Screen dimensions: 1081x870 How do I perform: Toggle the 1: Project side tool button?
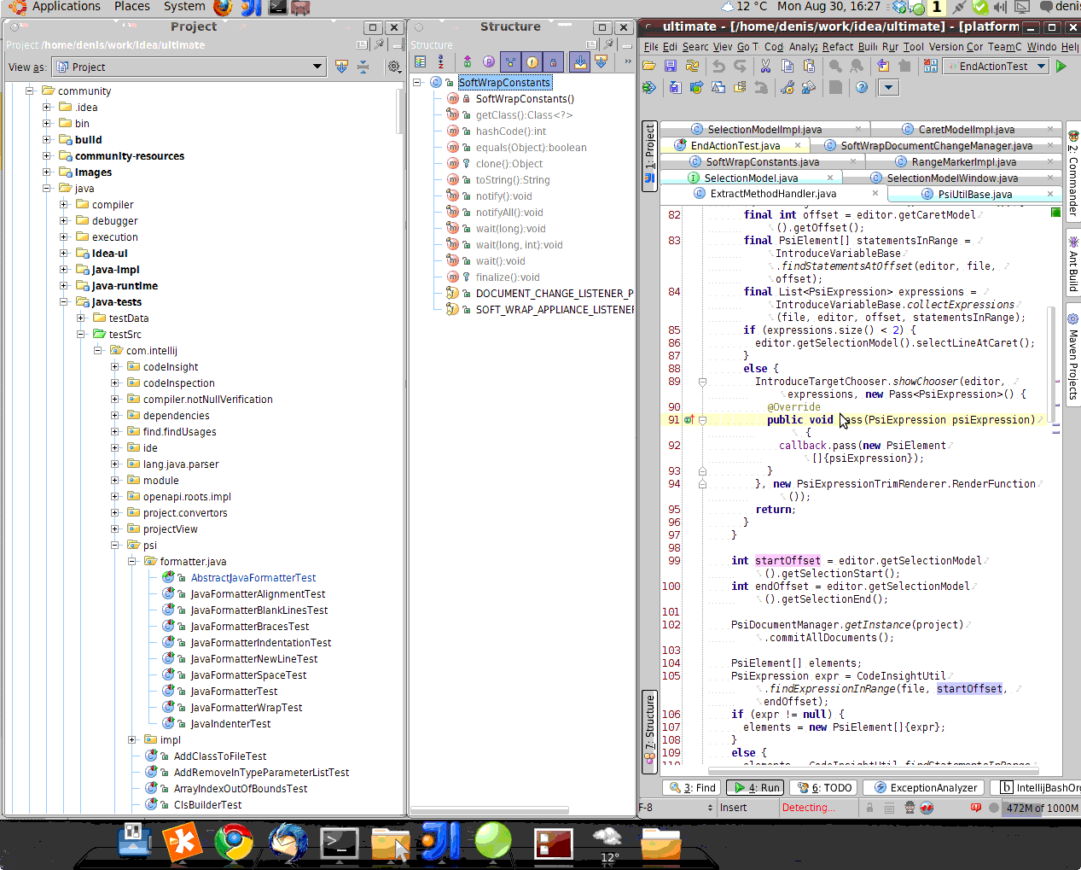(649, 155)
